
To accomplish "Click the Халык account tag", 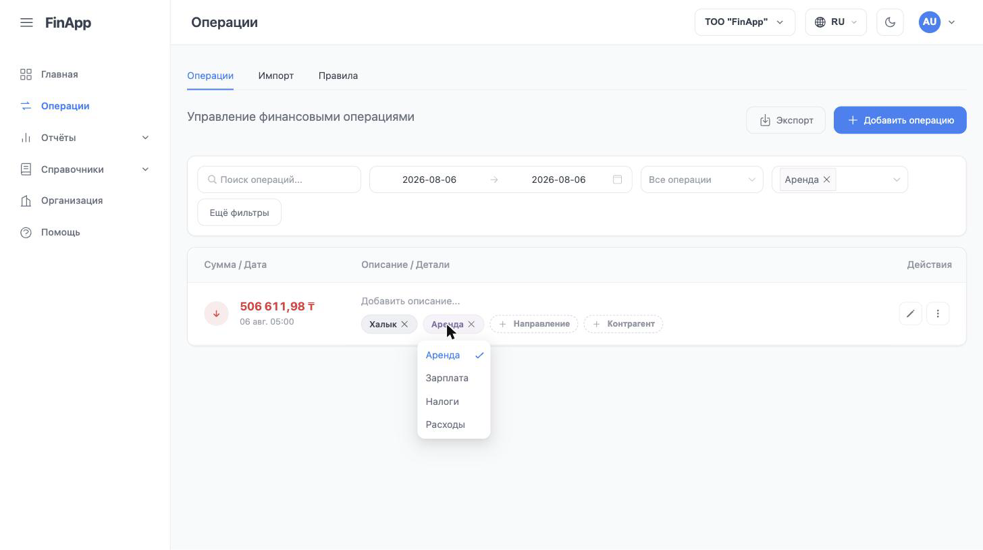I will click(383, 324).
